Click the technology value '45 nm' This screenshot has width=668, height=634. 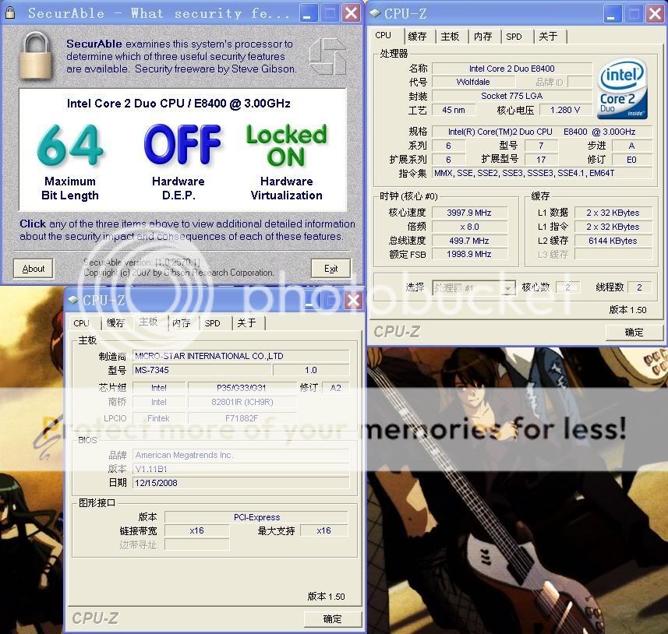pyautogui.click(x=454, y=110)
